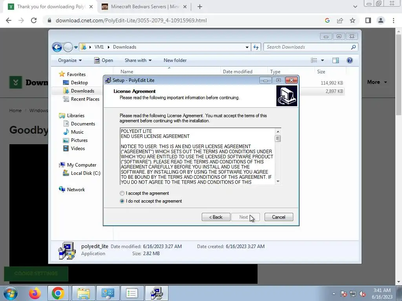Screen dimensions: 402x301
Task: Select Desktop in the navigation pane
Action: (x=79, y=83)
